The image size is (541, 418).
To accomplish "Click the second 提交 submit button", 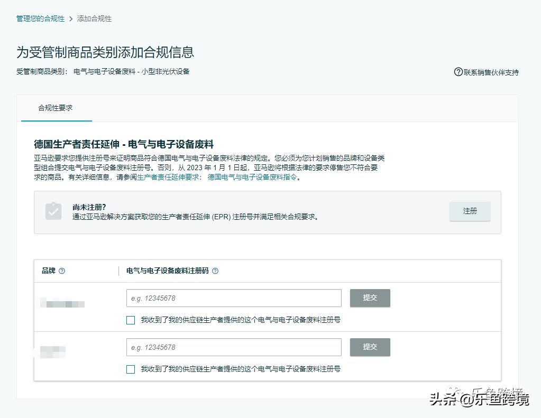I will click(370, 347).
